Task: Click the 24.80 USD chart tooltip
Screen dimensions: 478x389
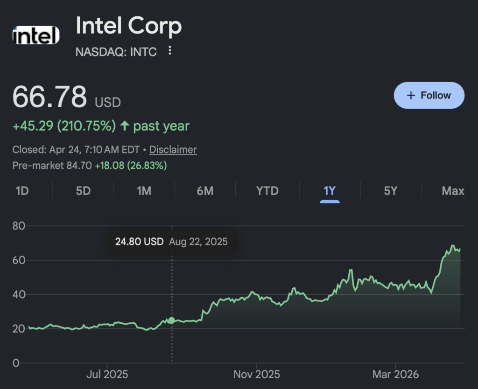Action: pyautogui.click(x=171, y=242)
